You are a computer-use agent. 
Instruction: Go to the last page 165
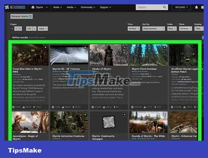[29, 29]
